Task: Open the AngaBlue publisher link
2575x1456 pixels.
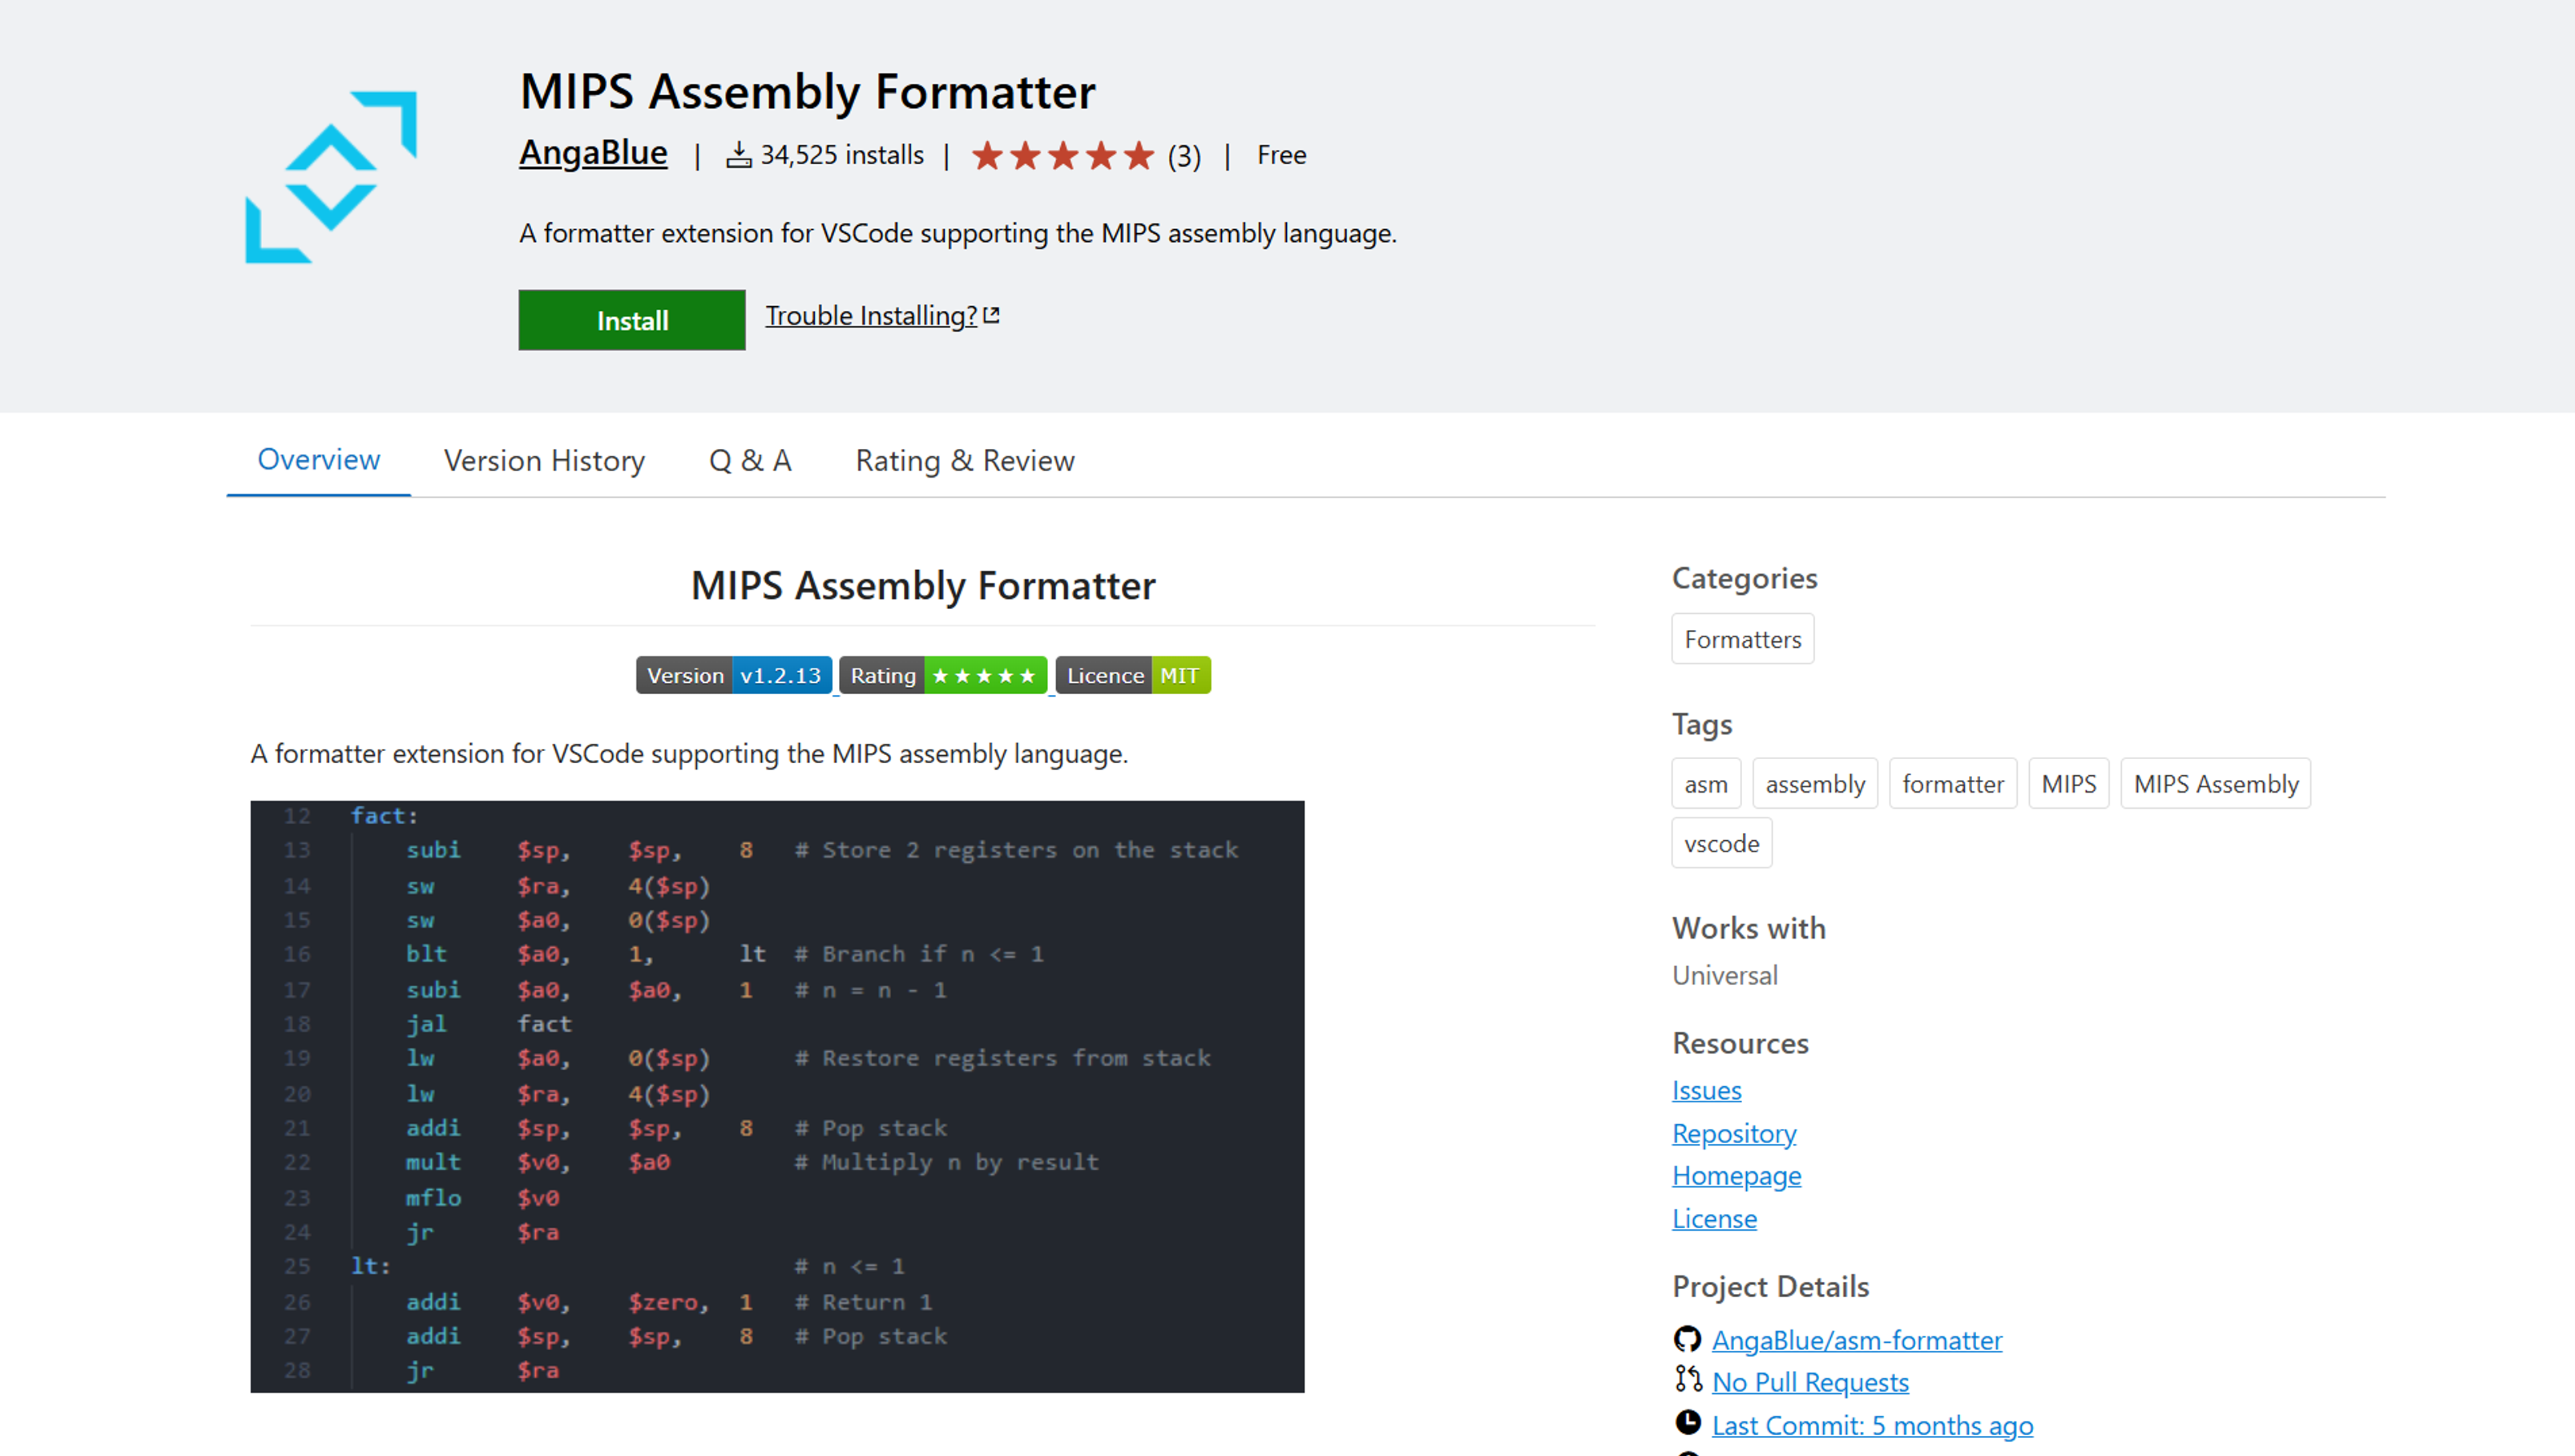Action: (593, 153)
